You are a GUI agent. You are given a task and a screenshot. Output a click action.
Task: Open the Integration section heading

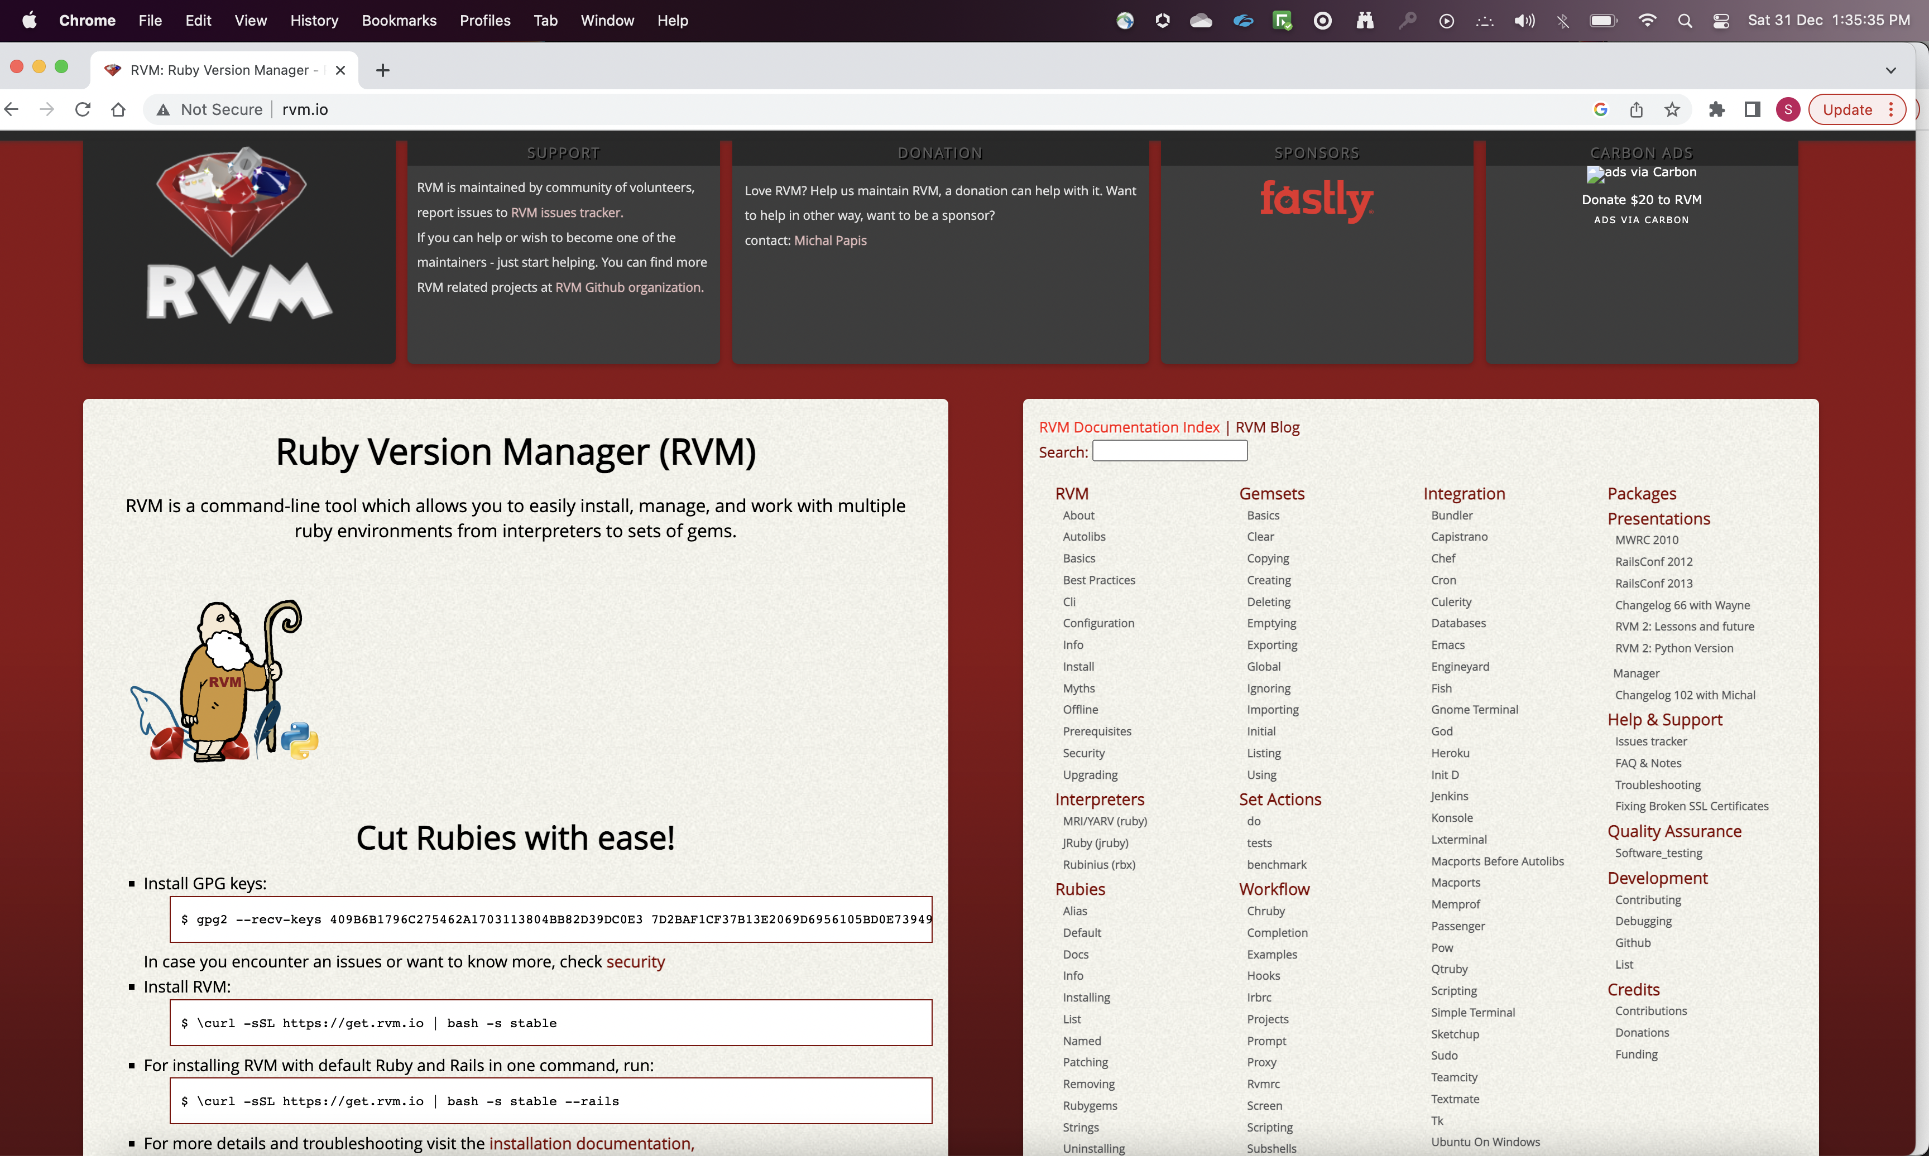(x=1464, y=494)
